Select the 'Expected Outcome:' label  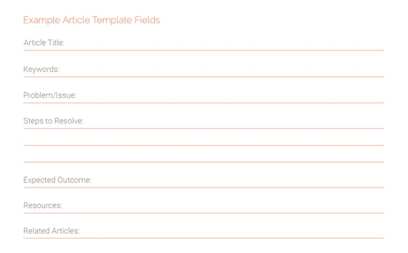tap(57, 180)
